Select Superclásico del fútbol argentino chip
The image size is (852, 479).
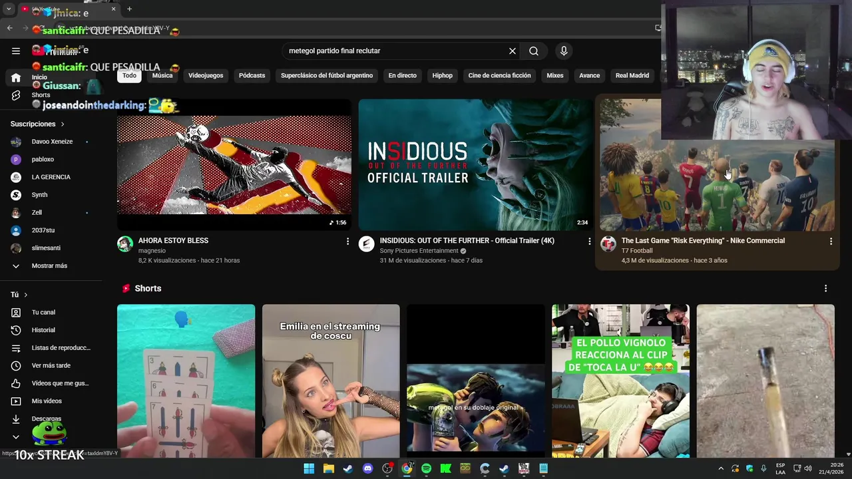tap(327, 75)
